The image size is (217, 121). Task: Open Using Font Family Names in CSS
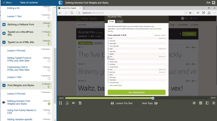[x=22, y=112]
